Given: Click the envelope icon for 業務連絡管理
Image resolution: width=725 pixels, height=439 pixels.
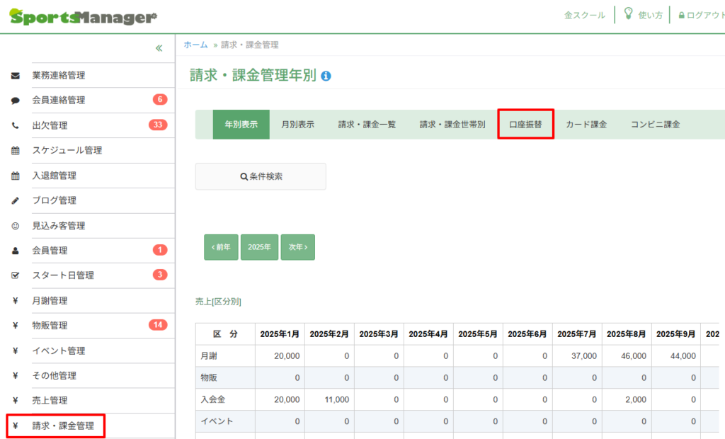Looking at the screenshot, I should (16, 76).
